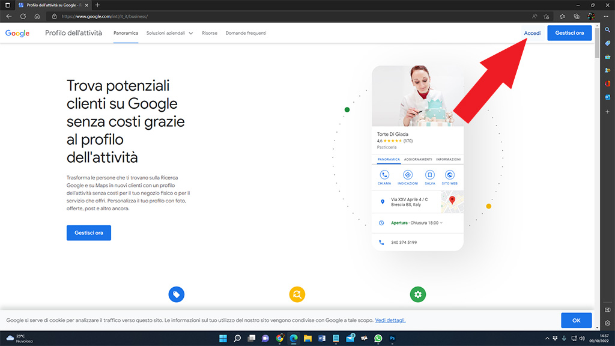Click the yellow search sync feature icon
This screenshot has width=615, height=346.
point(297,294)
